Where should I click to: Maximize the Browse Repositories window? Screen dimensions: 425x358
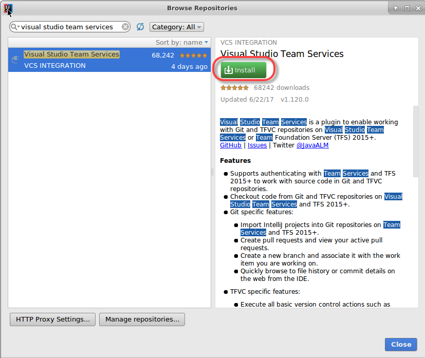click(407, 8)
